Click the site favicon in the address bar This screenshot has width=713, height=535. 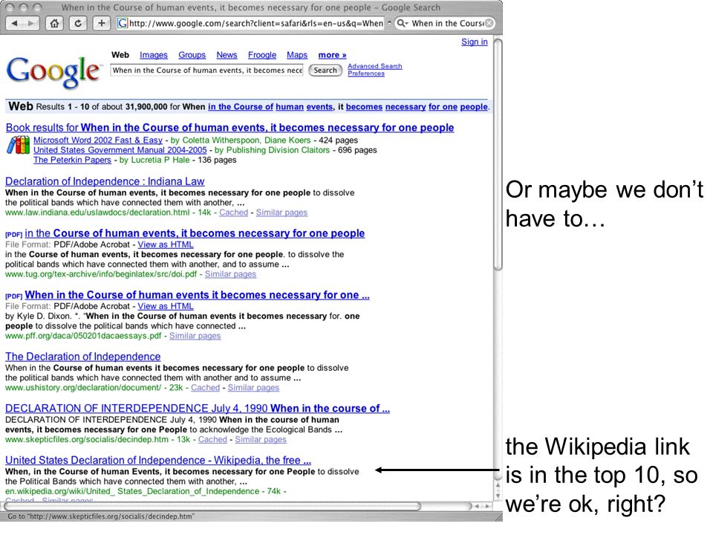click(123, 23)
